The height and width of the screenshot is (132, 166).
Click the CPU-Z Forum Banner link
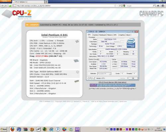tap(113, 82)
